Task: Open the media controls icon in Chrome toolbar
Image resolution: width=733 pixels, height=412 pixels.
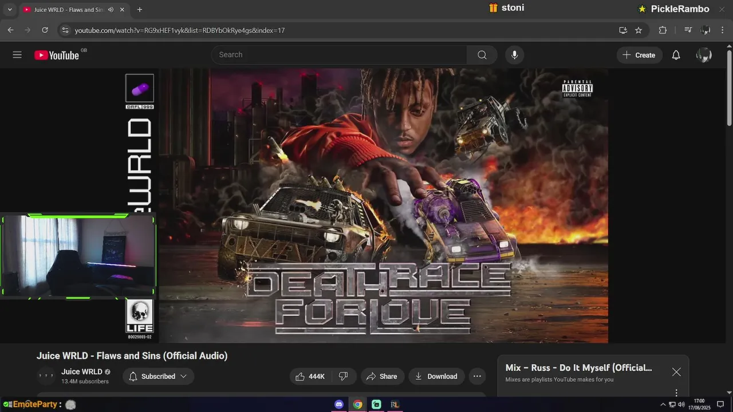Action: tap(688, 30)
